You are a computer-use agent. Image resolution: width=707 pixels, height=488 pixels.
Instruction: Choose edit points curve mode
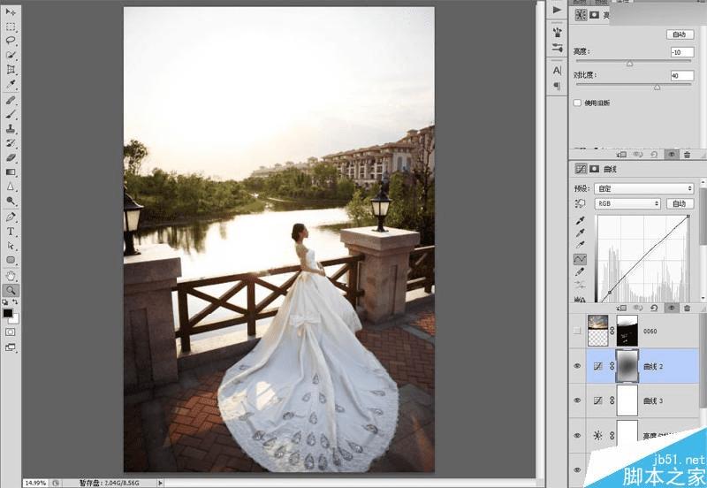[x=580, y=259]
